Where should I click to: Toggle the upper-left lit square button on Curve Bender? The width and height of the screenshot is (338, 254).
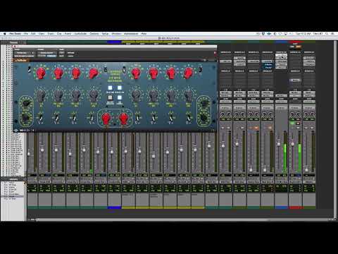(110, 88)
